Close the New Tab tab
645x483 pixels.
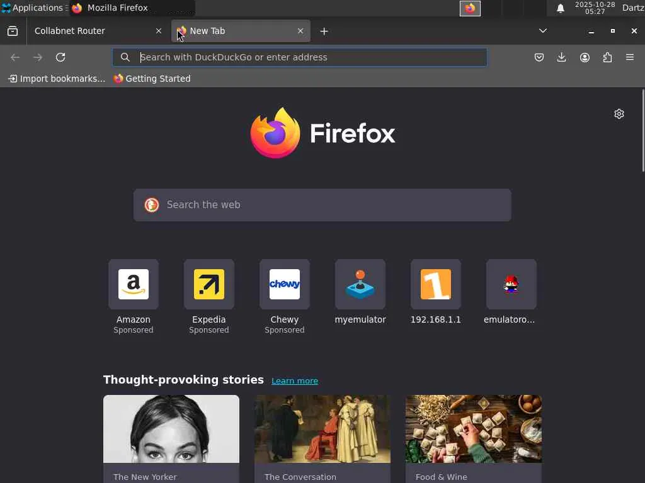click(300, 31)
